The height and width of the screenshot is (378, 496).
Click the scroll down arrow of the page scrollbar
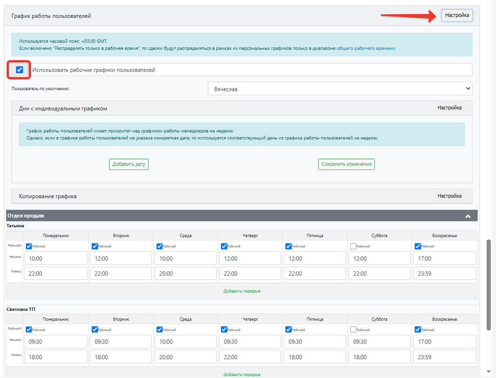[489, 372]
